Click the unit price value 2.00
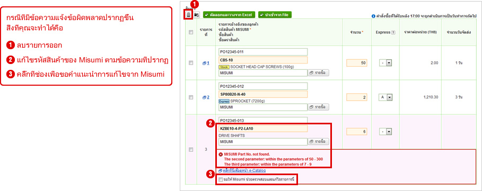Screen dimensions: 482x191 (x=434, y=63)
